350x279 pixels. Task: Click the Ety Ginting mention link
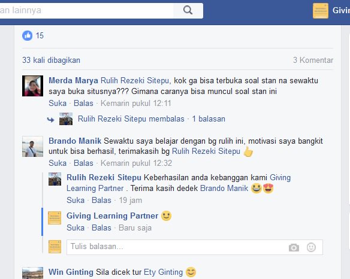pos(163,272)
